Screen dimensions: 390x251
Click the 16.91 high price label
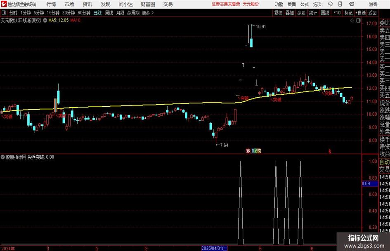coord(260,27)
